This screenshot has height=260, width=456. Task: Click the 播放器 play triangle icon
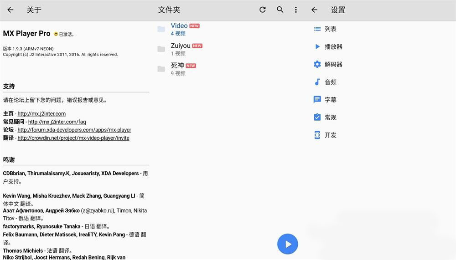click(317, 46)
